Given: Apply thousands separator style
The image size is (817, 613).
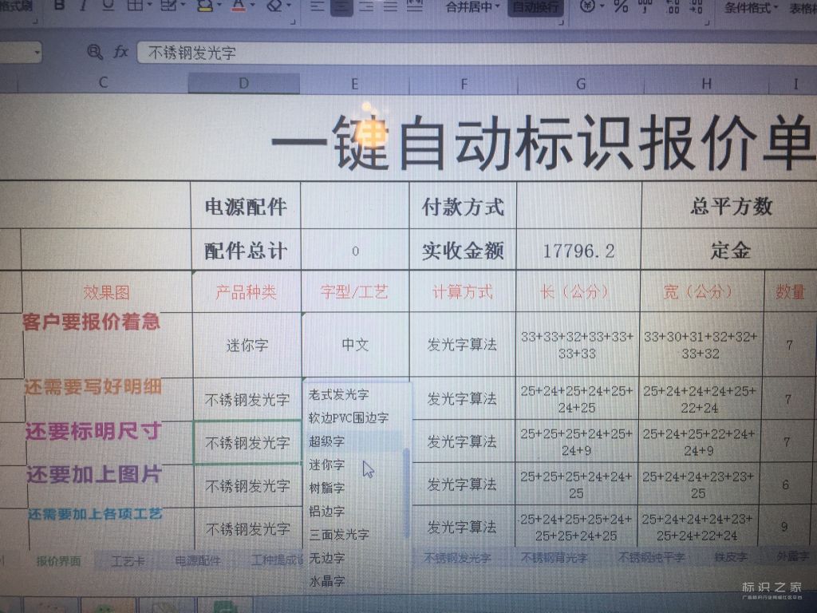Looking at the screenshot, I should (x=645, y=6).
